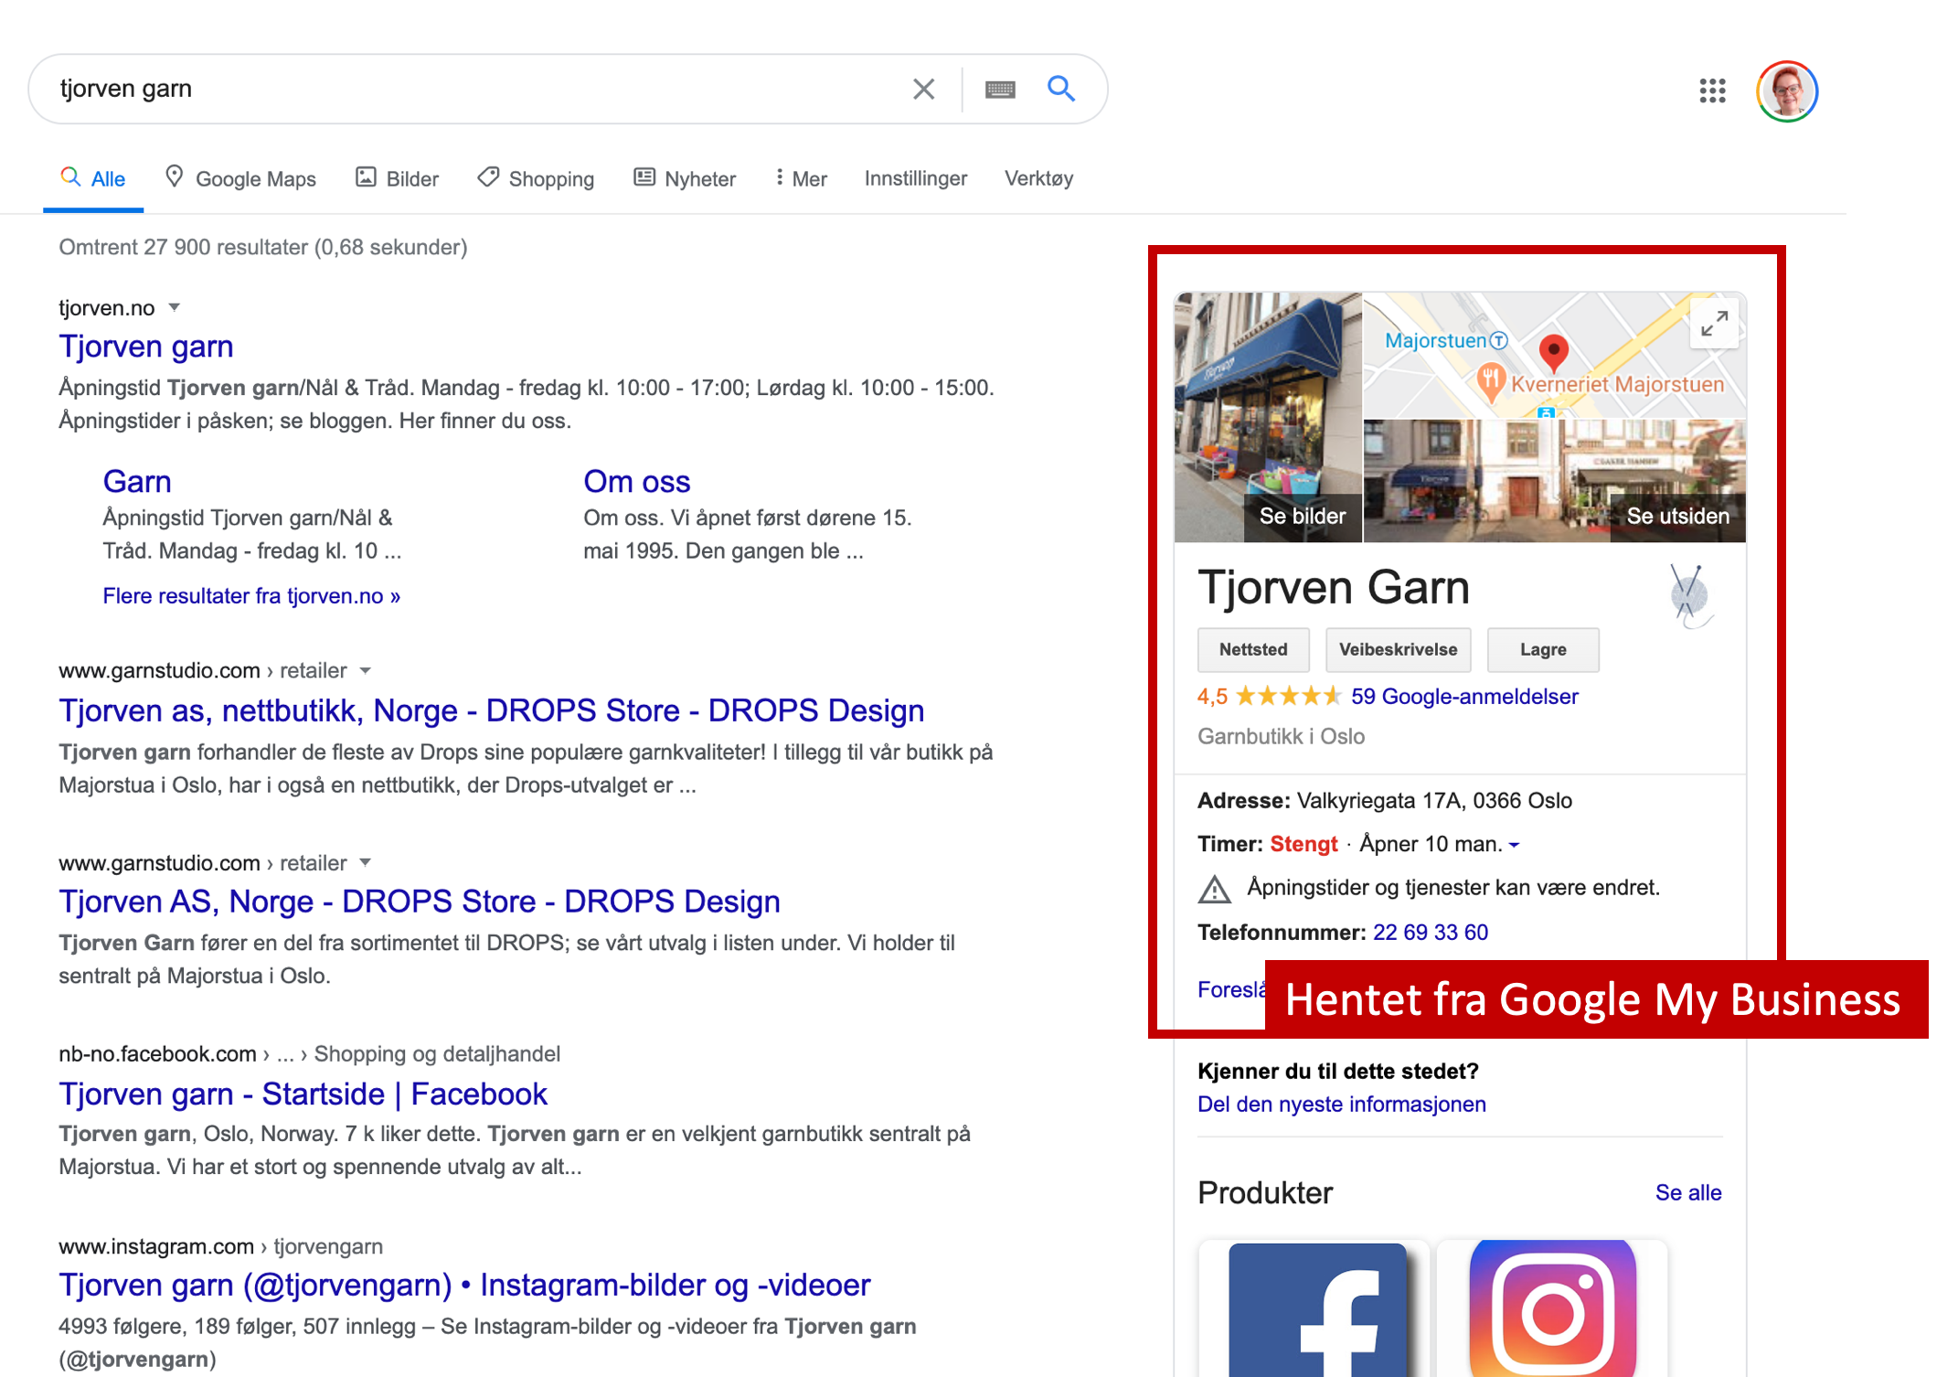Image resolution: width=1958 pixels, height=1377 pixels.
Task: Open the Mer more-options menu
Action: pos(801,178)
